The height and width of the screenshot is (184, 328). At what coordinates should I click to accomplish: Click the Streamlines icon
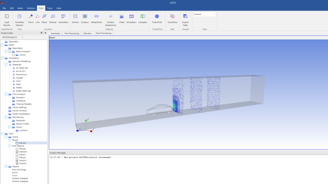tap(97, 16)
